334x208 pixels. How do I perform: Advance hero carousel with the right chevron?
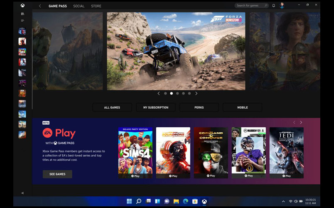196,94
